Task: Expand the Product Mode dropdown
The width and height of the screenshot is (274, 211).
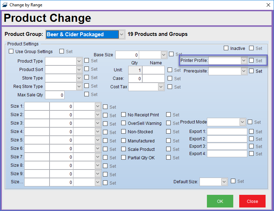Action: [x=242, y=122]
